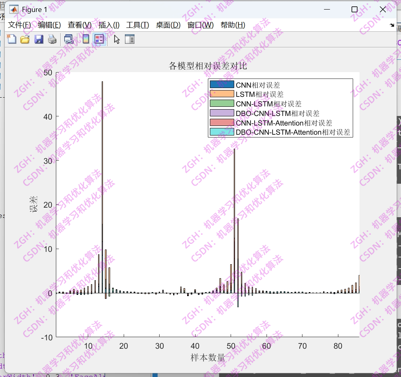401x377 pixels.
Task: Click the y-axis tick label 50
Action: 48,73
